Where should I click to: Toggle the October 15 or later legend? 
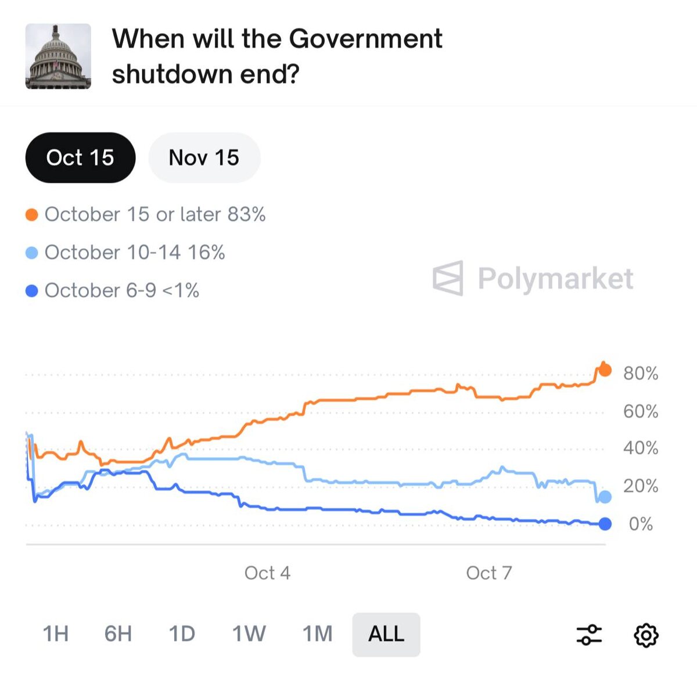[x=155, y=214]
